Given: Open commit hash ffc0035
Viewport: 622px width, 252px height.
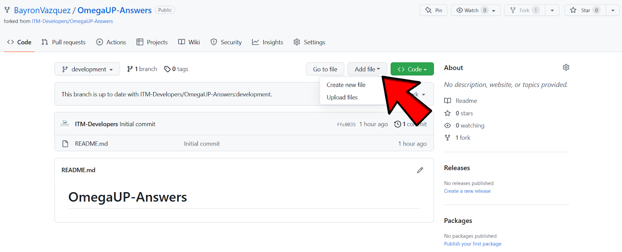Looking at the screenshot, I should (346, 124).
